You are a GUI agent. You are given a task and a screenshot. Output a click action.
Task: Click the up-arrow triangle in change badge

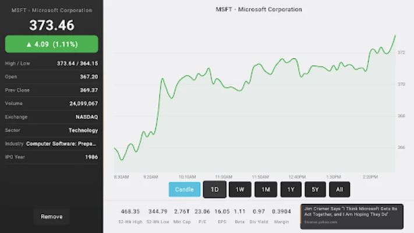point(29,44)
